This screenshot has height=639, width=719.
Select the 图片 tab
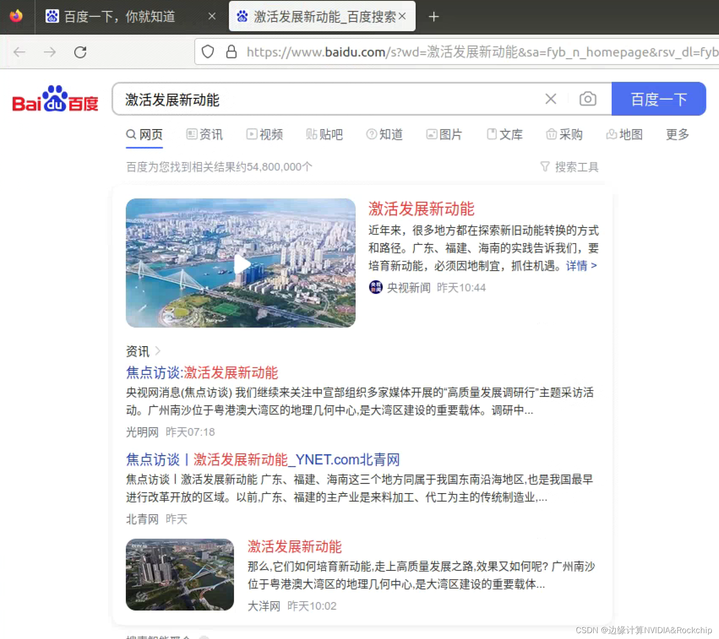tap(444, 134)
